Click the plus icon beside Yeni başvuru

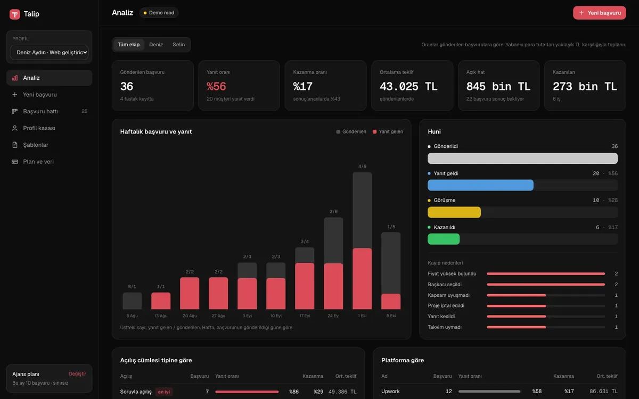15,95
